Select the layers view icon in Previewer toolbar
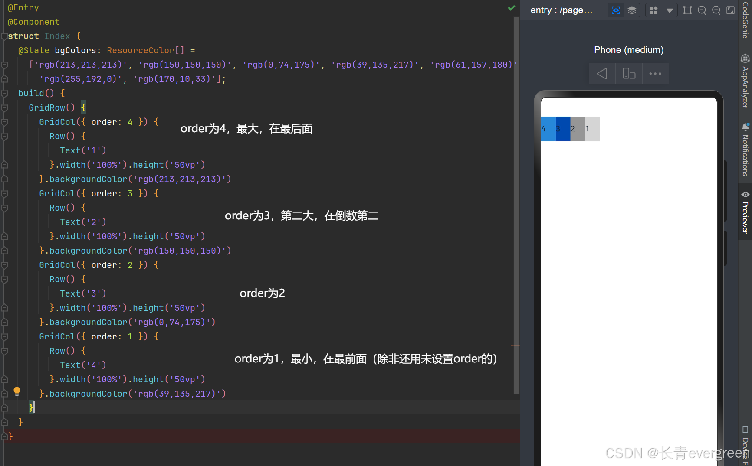 click(632, 10)
